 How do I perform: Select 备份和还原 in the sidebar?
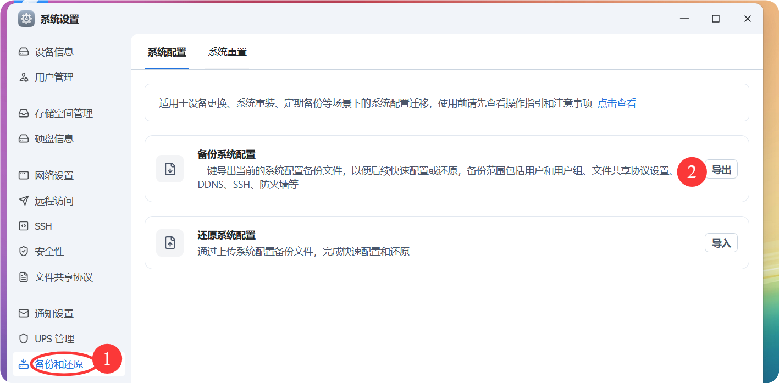tap(59, 364)
